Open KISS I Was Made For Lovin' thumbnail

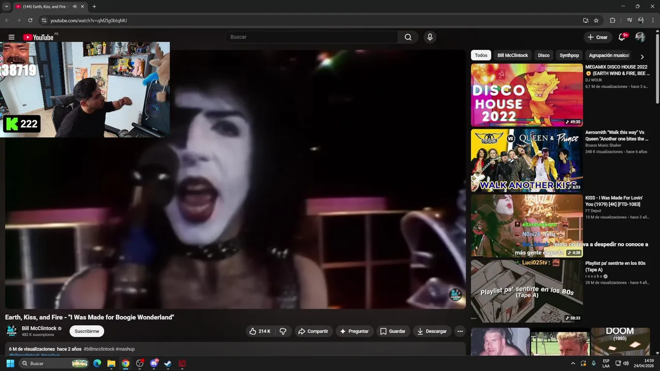click(x=526, y=226)
